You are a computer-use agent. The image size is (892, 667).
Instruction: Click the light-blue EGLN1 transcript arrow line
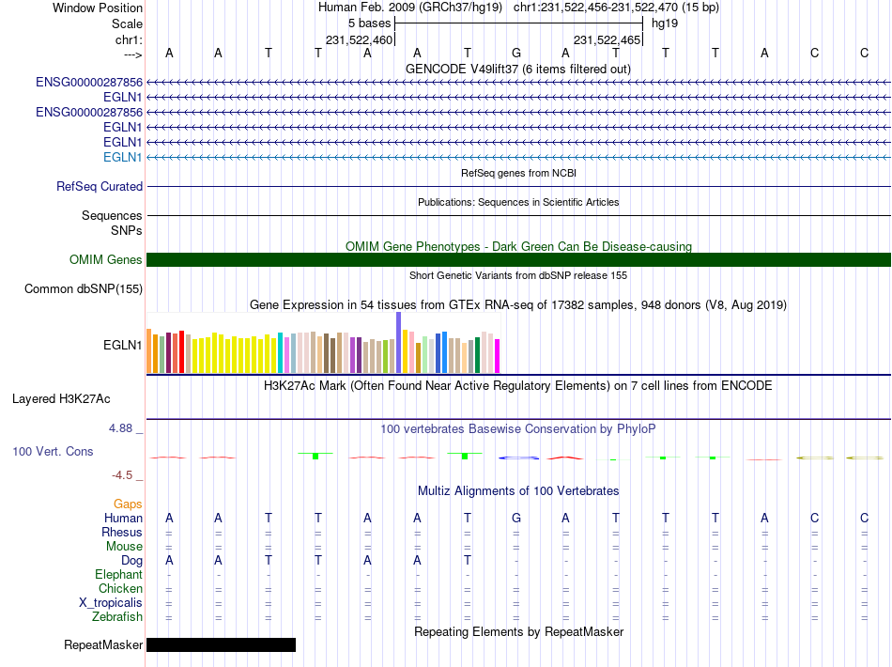[518, 157]
